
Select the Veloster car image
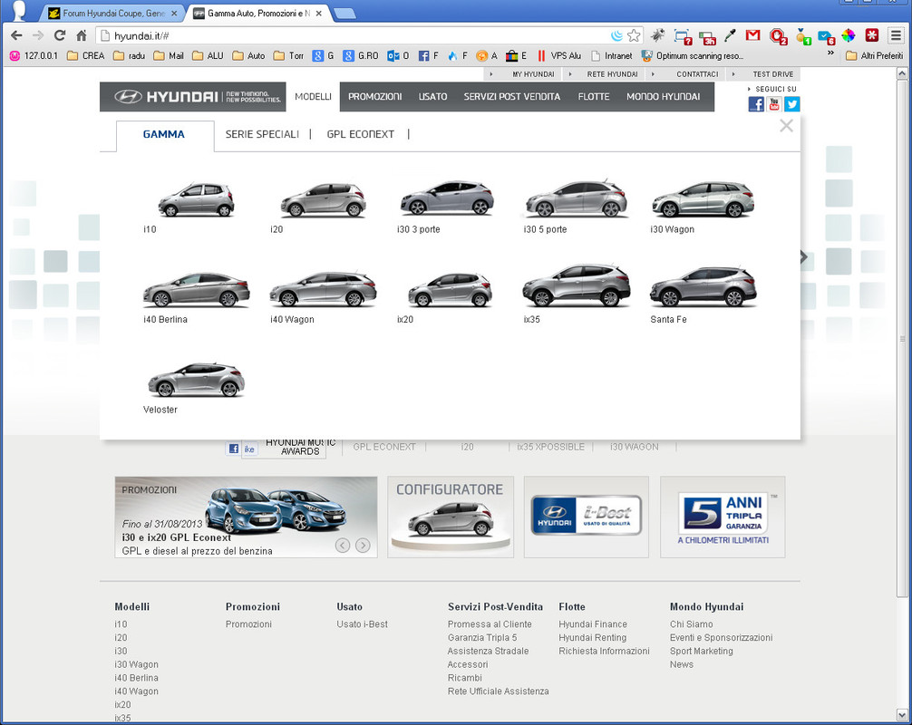pos(197,379)
